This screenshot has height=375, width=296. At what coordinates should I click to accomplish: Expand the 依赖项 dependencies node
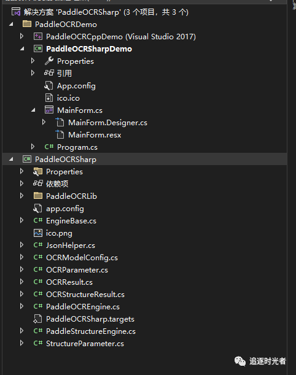21,184
